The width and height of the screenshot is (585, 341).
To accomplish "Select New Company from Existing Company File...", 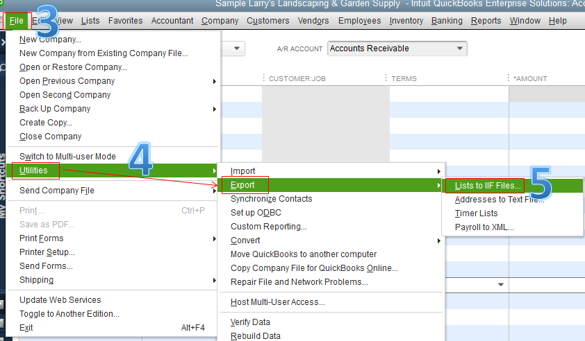I will point(104,53).
